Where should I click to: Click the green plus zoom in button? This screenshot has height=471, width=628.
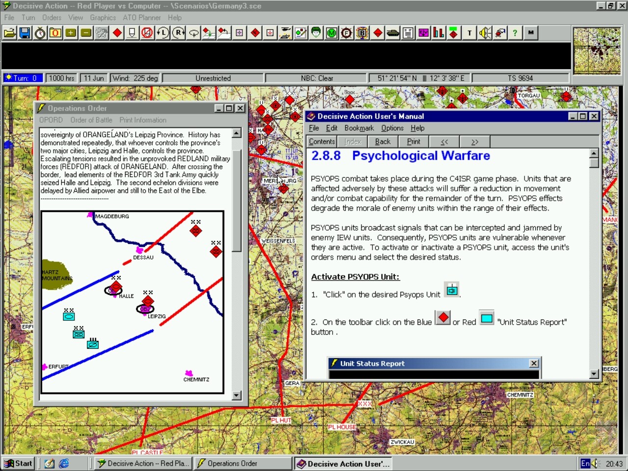71,33
